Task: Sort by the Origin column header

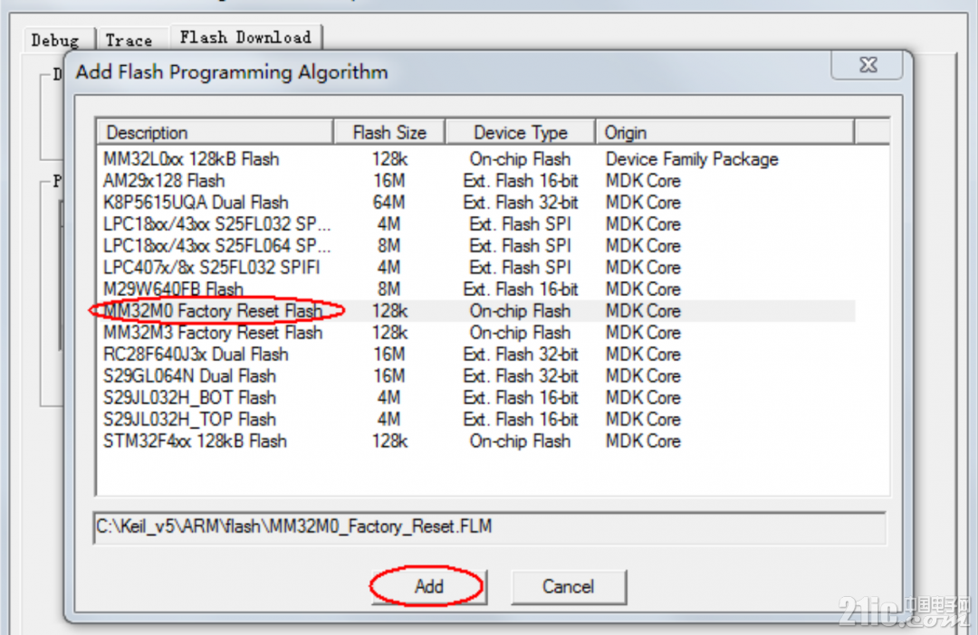Action: (724, 133)
